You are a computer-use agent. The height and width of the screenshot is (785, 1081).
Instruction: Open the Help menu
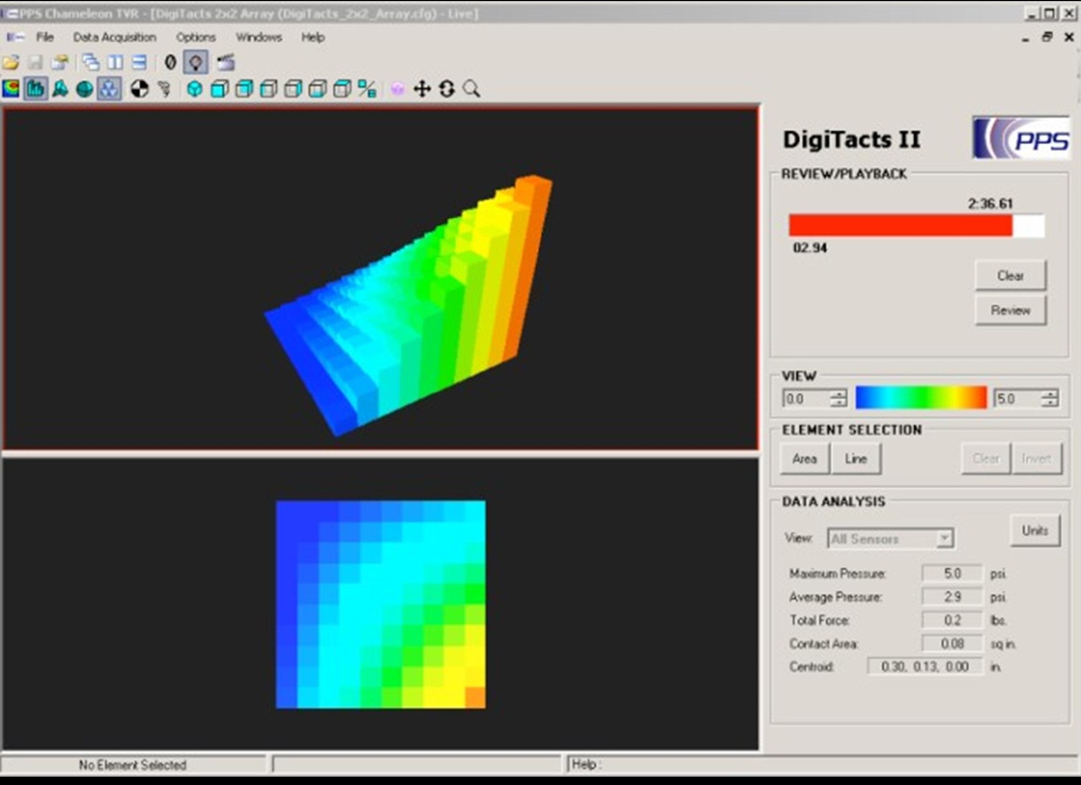point(313,37)
